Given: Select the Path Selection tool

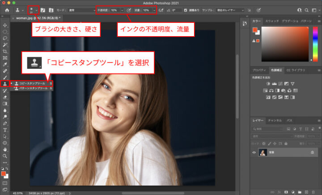Looking at the screenshot, I should point(5,137).
